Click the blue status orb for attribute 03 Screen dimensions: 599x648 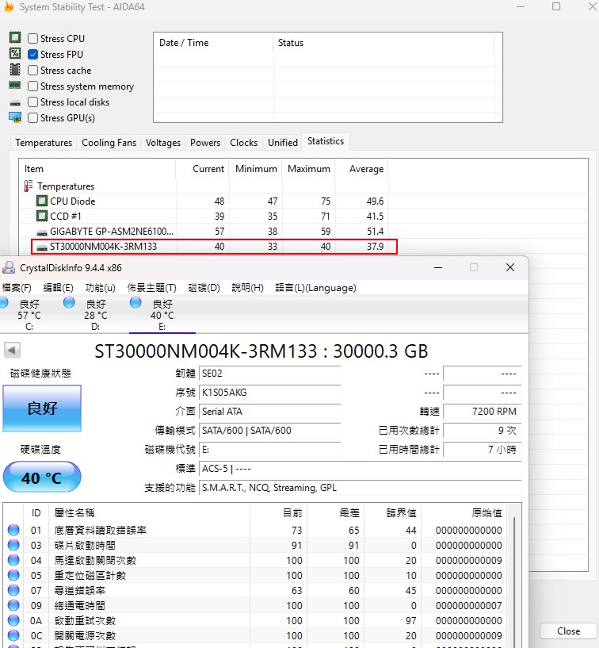[13, 545]
